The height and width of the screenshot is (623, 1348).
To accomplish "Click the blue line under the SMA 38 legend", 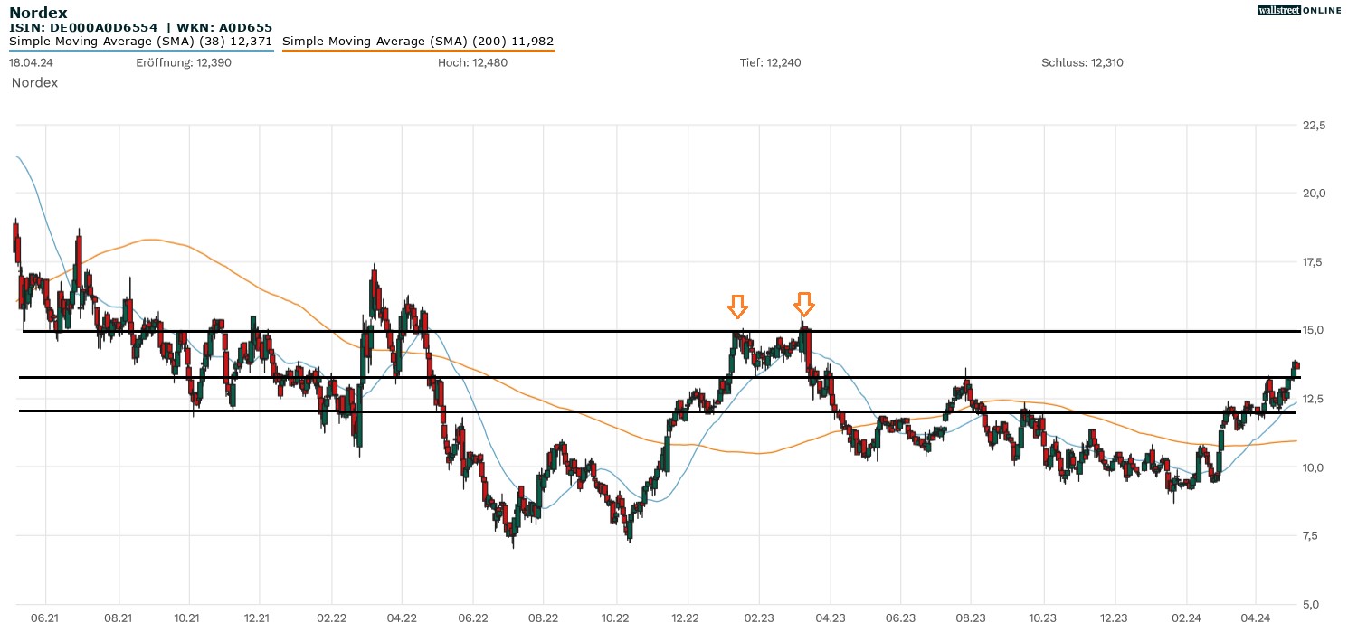I will [x=141, y=52].
